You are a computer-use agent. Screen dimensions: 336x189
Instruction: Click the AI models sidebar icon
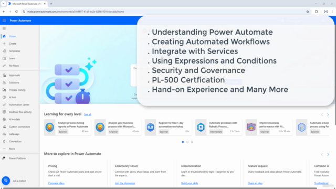click(x=4, y=119)
